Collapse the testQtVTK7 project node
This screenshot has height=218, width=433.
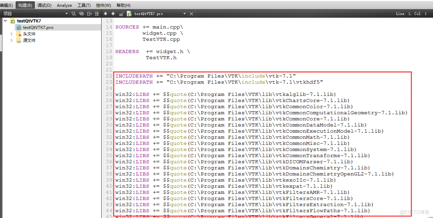click(5, 21)
